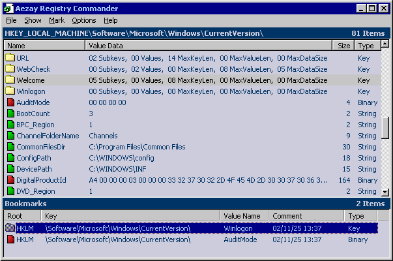Click the bookmarks Type column header
393x261 pixels.
pos(360,216)
